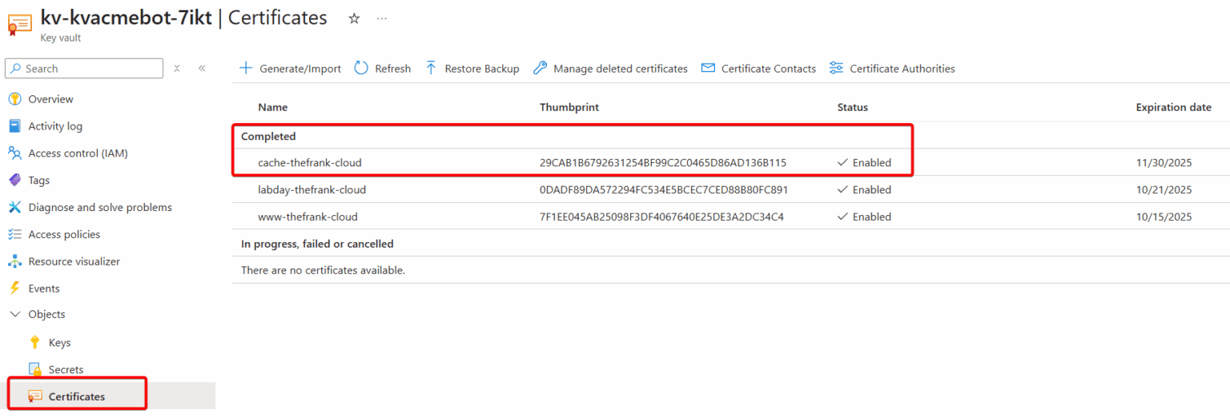Viewport: 1230px width, 418px height.
Task: Click the envelope Certificate Contacts icon
Action: [x=708, y=68]
